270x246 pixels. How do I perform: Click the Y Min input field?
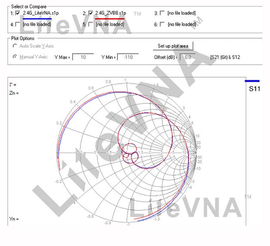coord(128,57)
